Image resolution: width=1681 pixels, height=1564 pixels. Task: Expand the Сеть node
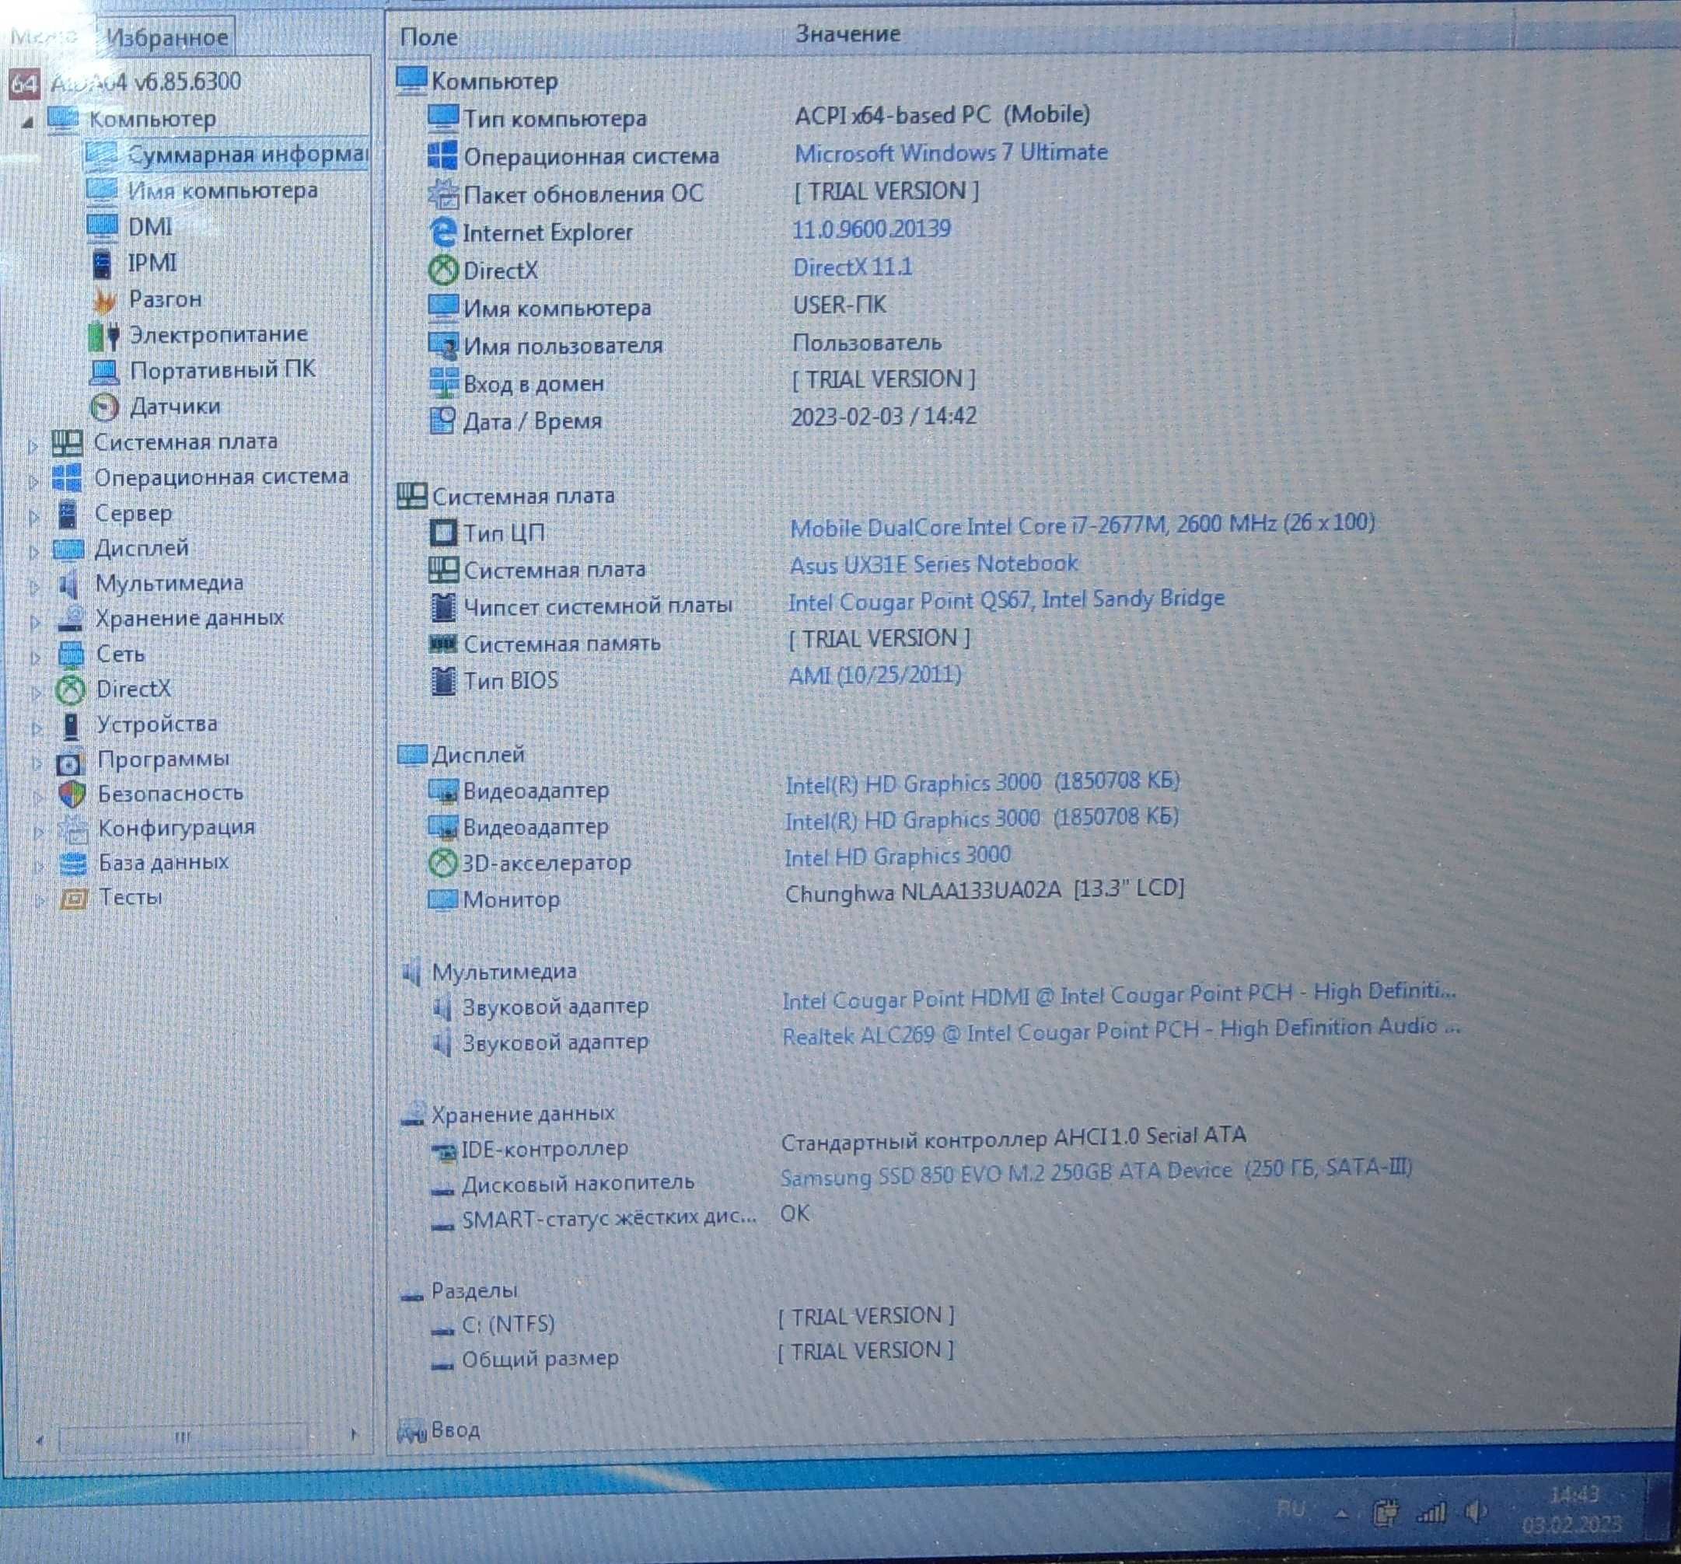tap(36, 657)
